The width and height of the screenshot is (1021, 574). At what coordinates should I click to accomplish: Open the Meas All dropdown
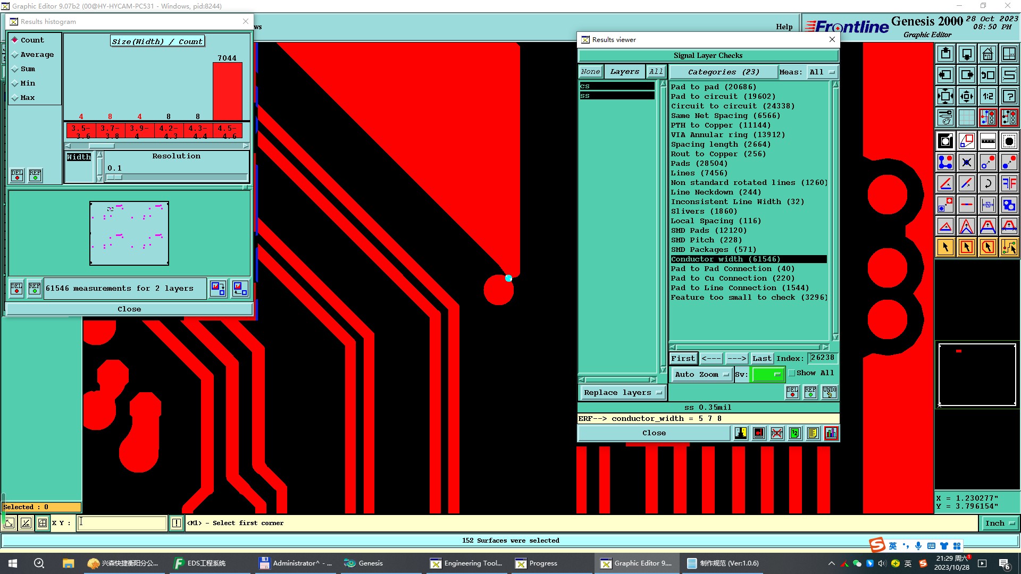coord(822,72)
